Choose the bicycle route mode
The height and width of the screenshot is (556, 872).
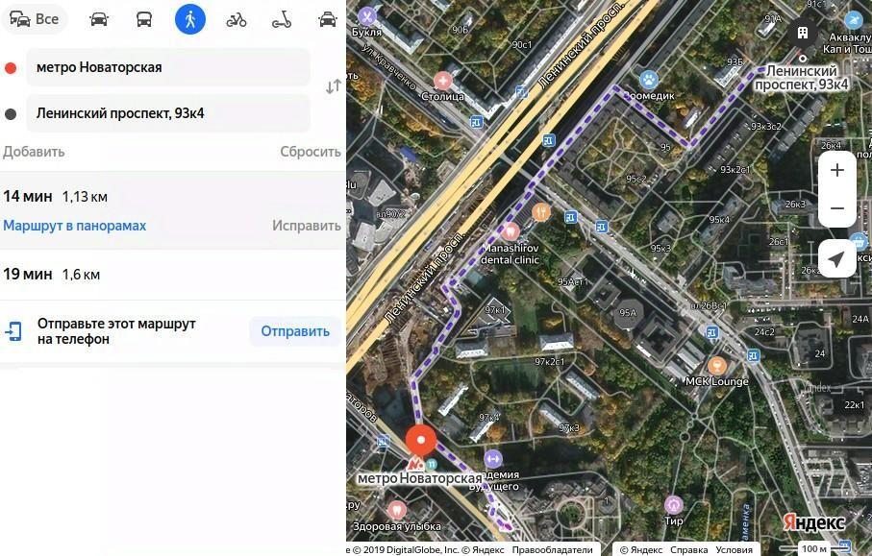click(237, 20)
